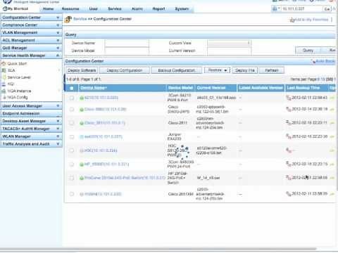The height and width of the screenshot is (253, 338).
Task: Open the User menu
Action: [x=93, y=9]
